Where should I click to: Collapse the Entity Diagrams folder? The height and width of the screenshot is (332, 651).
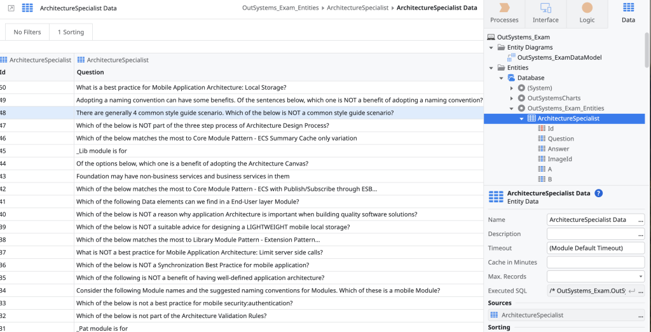(x=491, y=48)
